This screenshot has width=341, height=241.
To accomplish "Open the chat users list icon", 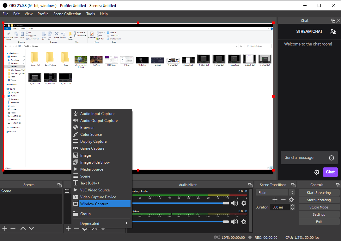I will coord(333,32).
